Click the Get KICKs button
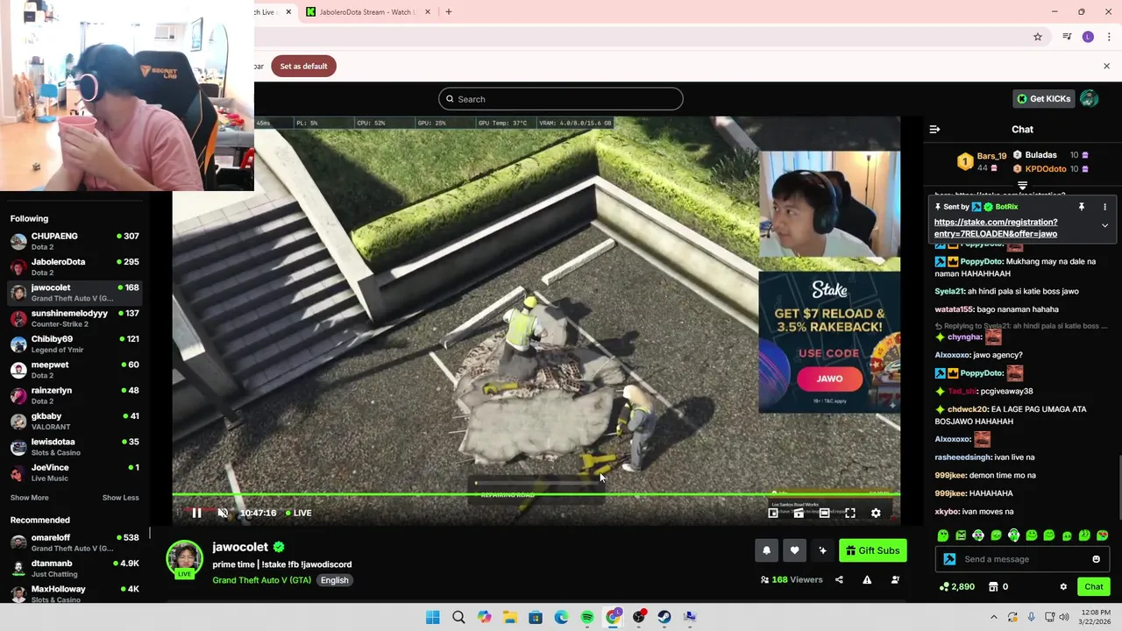 click(x=1043, y=99)
